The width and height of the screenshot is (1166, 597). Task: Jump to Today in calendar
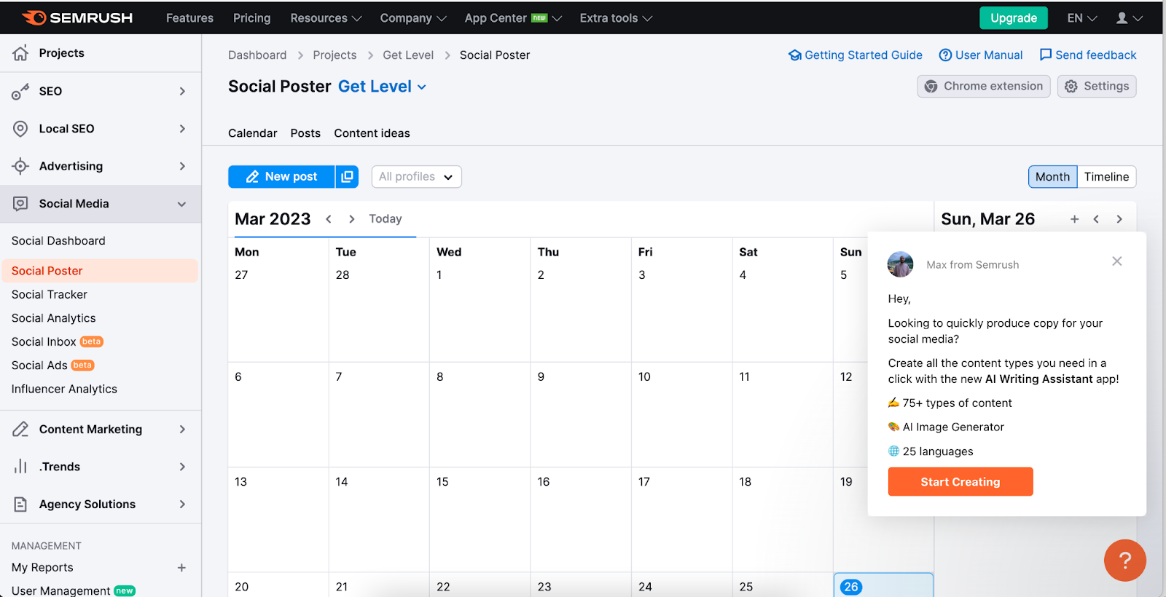pyautogui.click(x=386, y=219)
